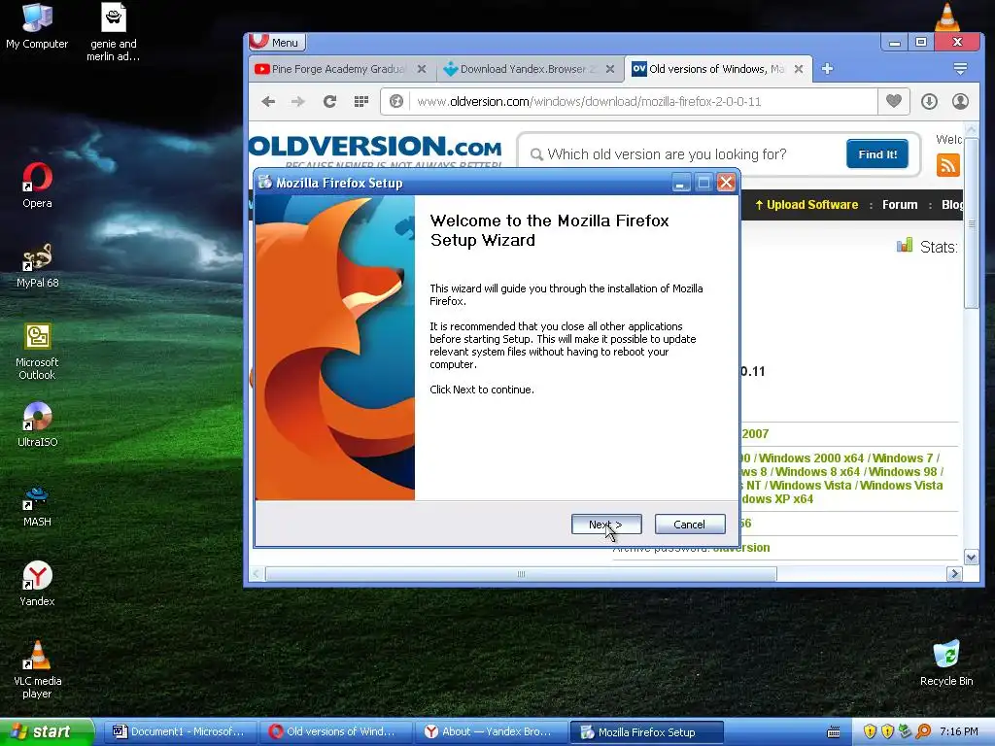This screenshot has width=995, height=746.
Task: Switch to About Yandex Browser taskbar item
Action: tap(491, 732)
